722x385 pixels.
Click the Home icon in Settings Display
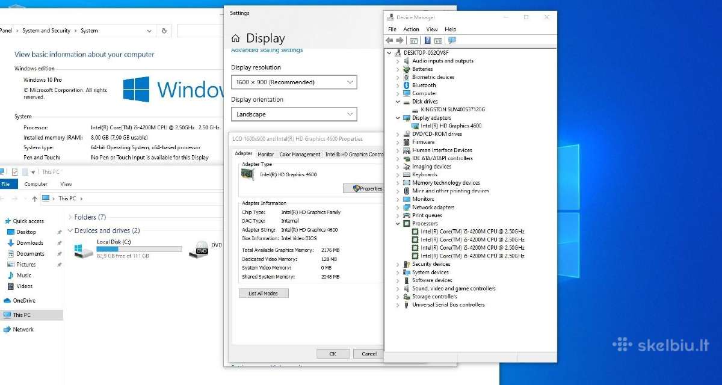pyautogui.click(x=236, y=38)
